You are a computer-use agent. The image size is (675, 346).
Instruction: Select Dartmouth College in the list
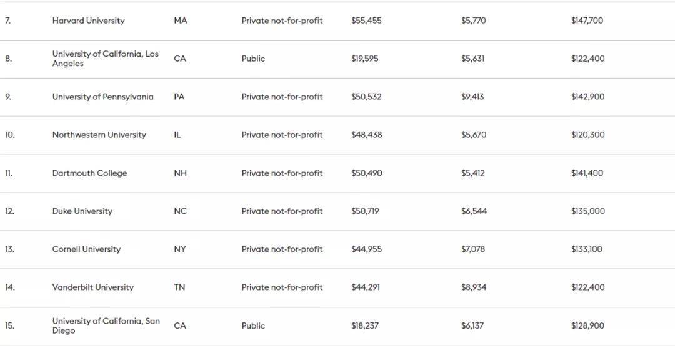89,173
